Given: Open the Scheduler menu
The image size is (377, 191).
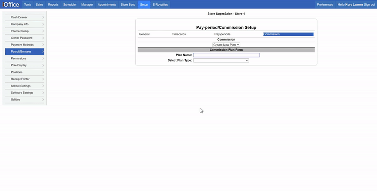Looking at the screenshot, I should (70, 5).
